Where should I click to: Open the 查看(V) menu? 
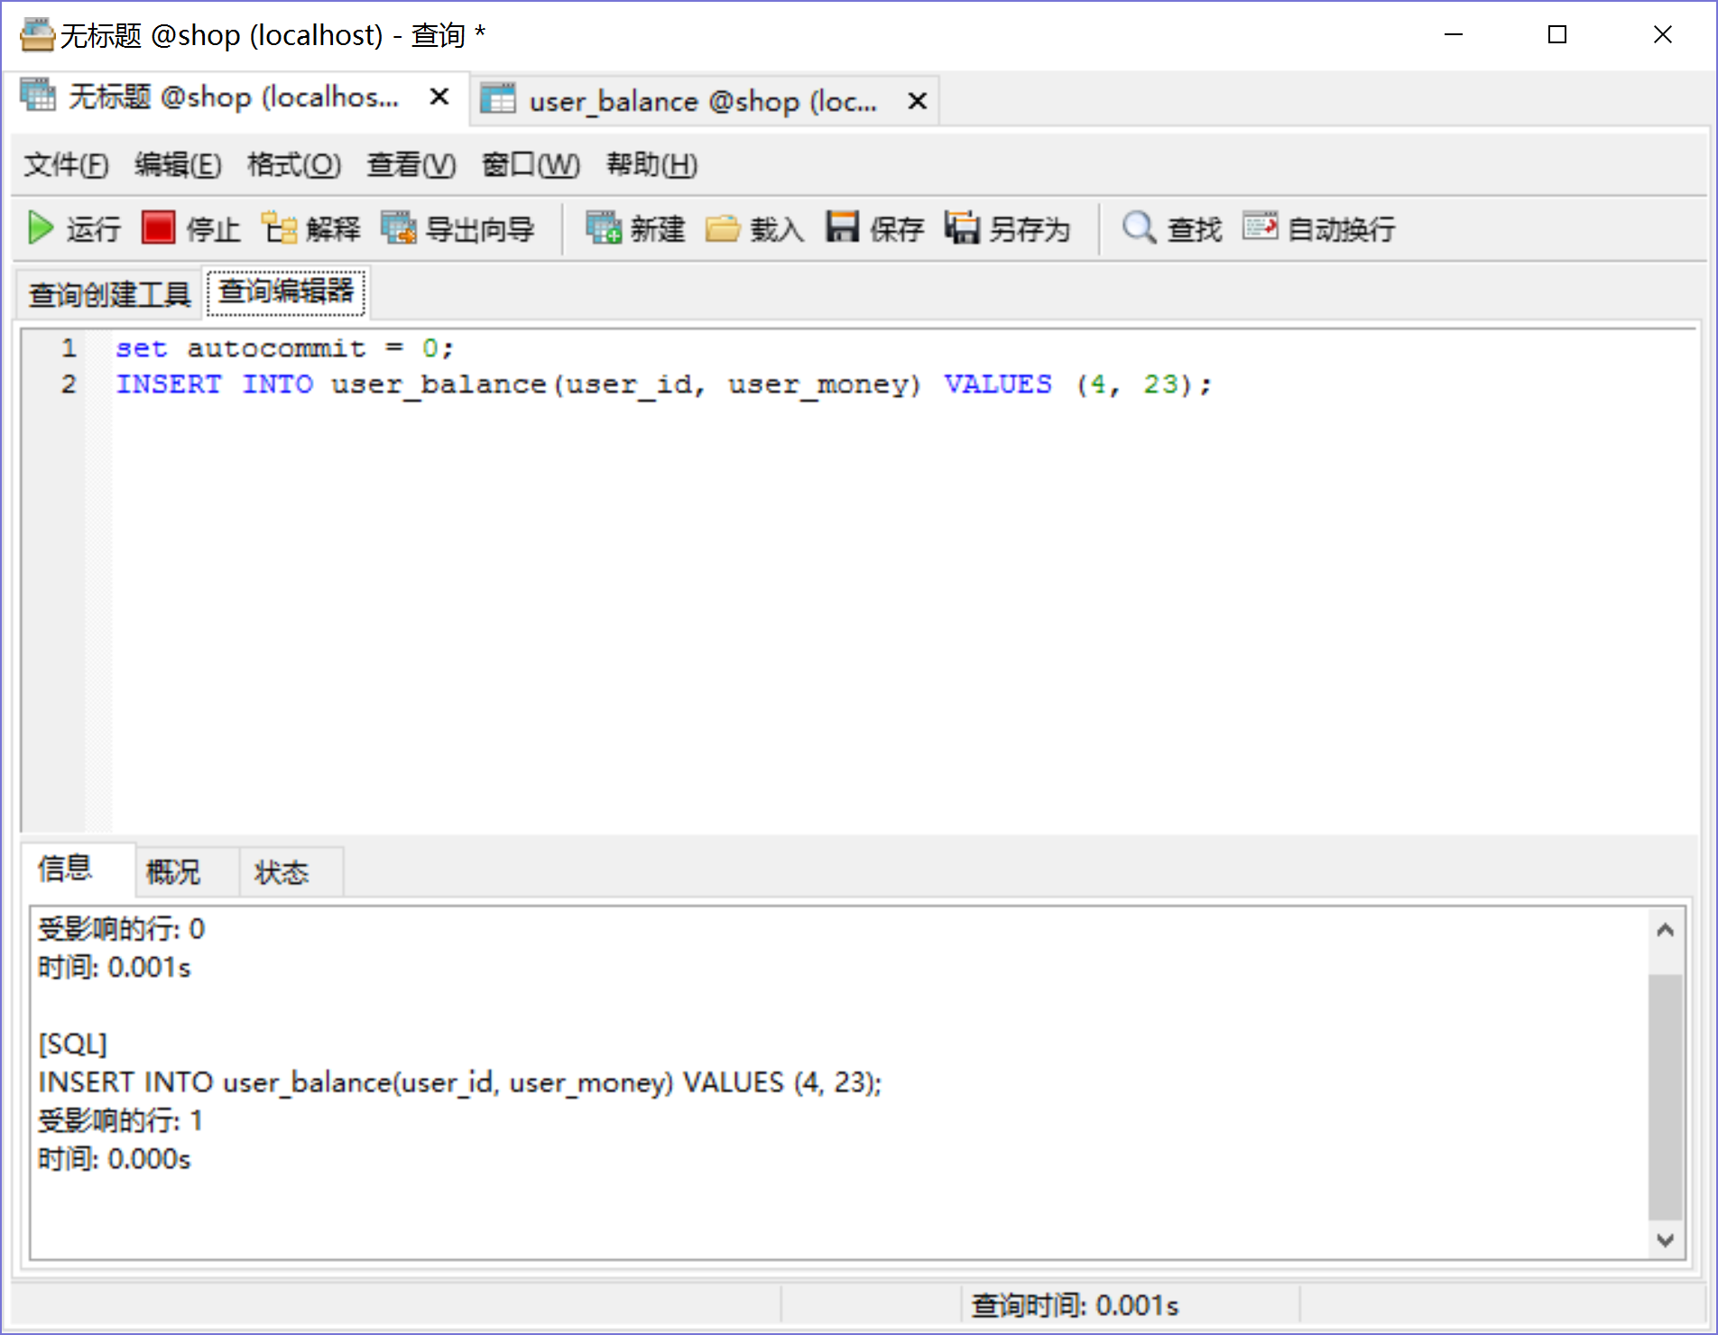click(411, 164)
